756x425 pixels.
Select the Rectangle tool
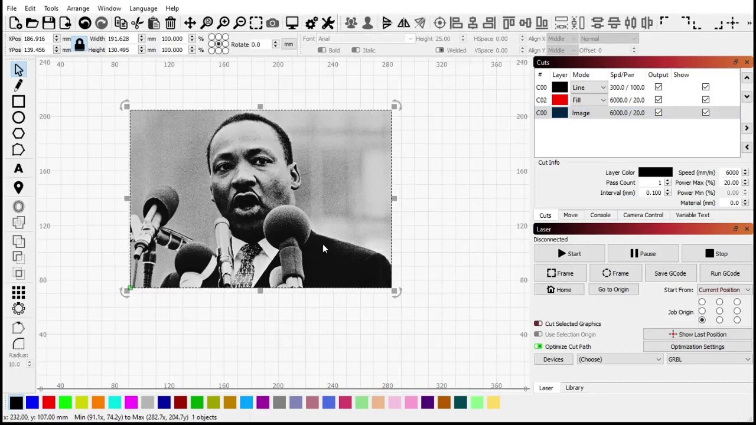point(18,102)
